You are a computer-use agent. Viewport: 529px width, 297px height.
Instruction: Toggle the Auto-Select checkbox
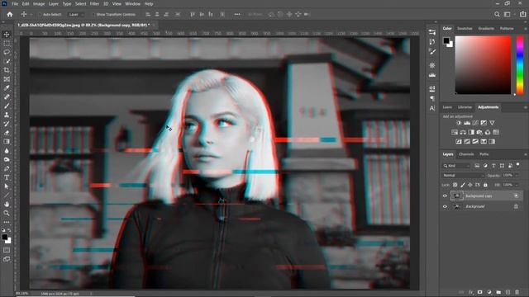[x=41, y=15]
